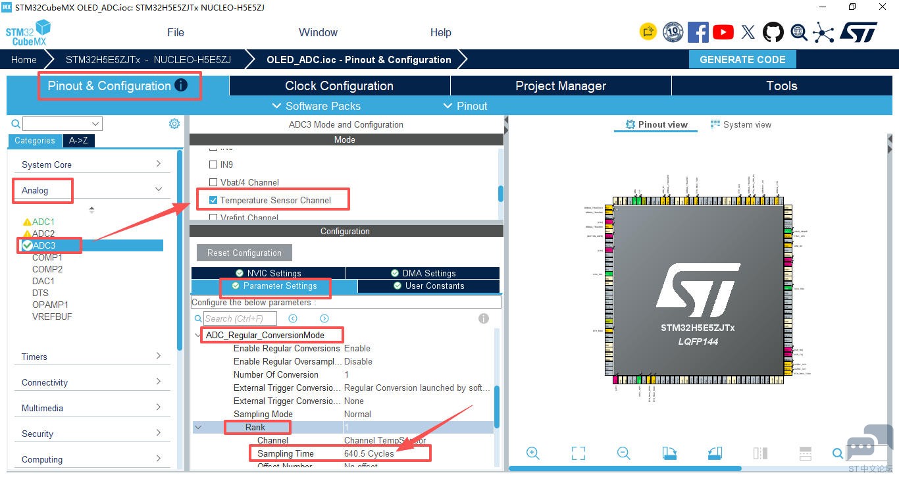Open the GitHub icon link

(773, 32)
